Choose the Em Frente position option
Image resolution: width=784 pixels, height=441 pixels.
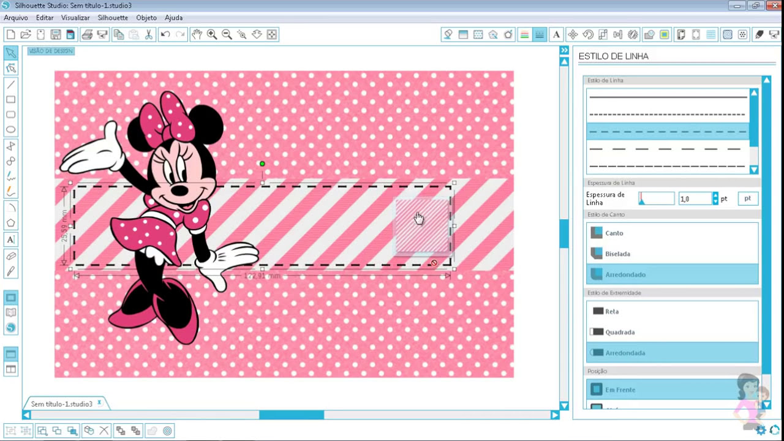point(673,390)
